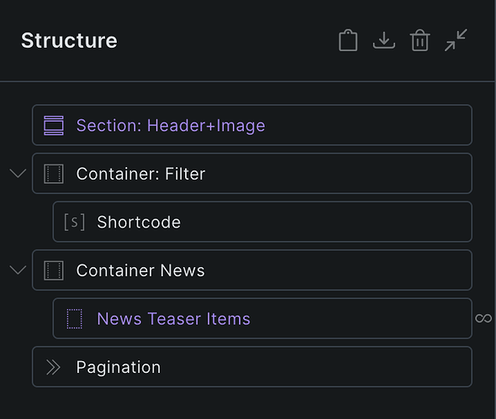Viewport: 496px width, 419px height.
Task: Click the Container News element icon
Action: 54,270
